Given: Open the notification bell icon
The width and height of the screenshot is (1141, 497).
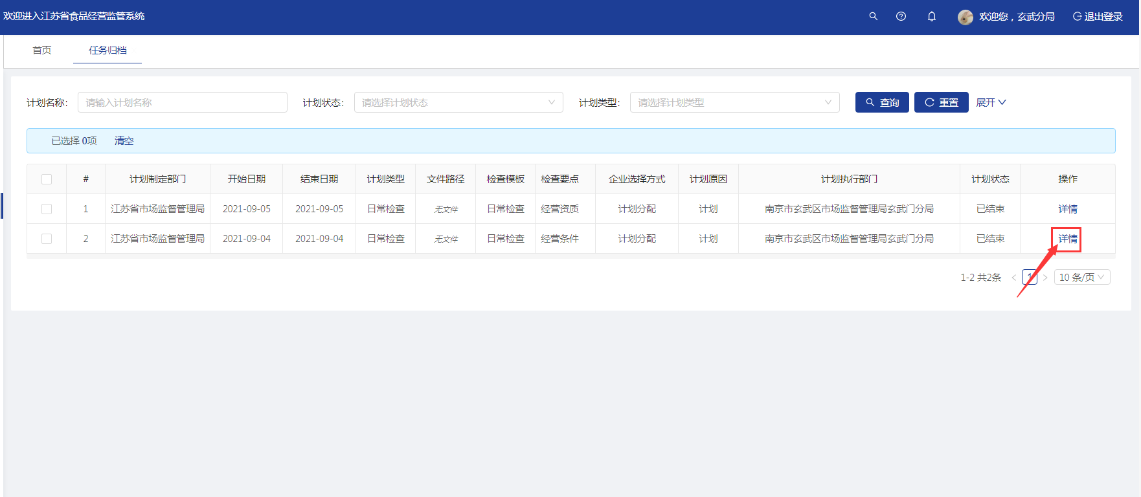Looking at the screenshot, I should [931, 16].
